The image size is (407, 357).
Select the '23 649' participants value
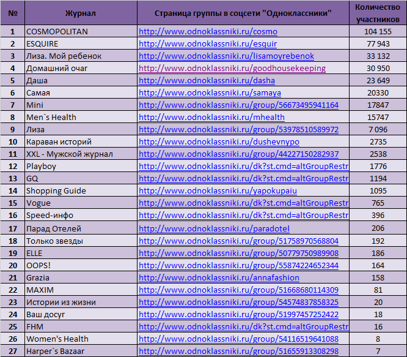click(x=378, y=81)
